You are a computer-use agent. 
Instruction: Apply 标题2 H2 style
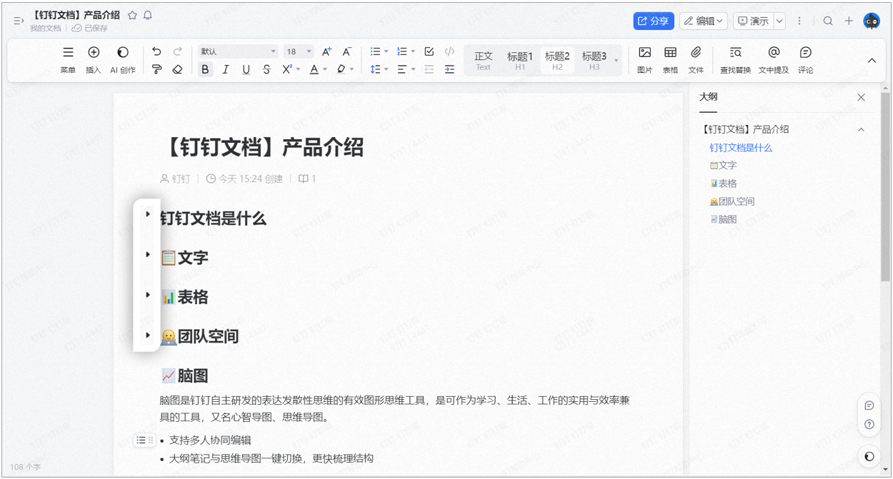tap(557, 61)
